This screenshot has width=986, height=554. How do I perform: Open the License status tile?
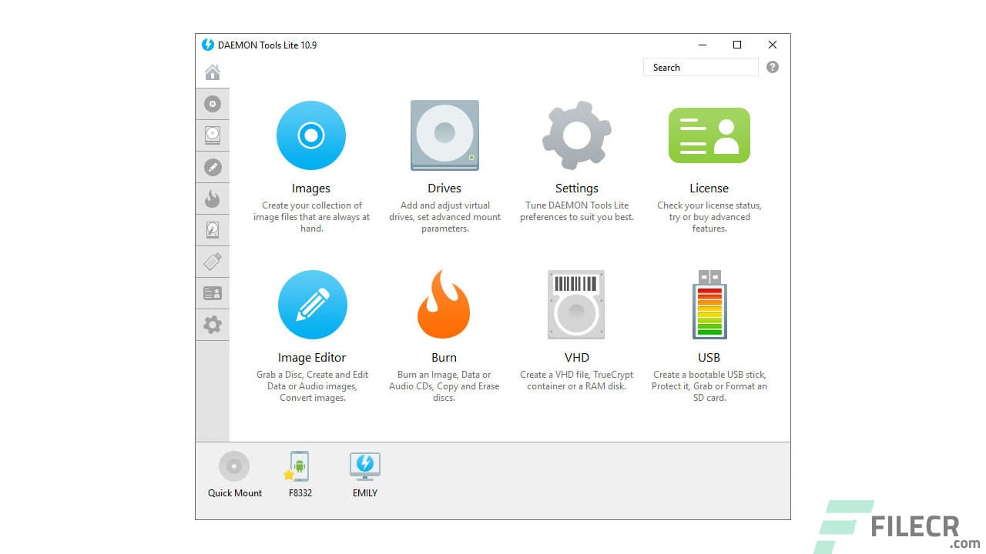(709, 135)
